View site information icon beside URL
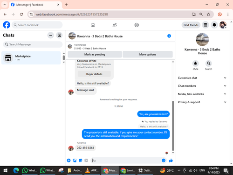The height and width of the screenshot is (175, 233). (31, 14)
